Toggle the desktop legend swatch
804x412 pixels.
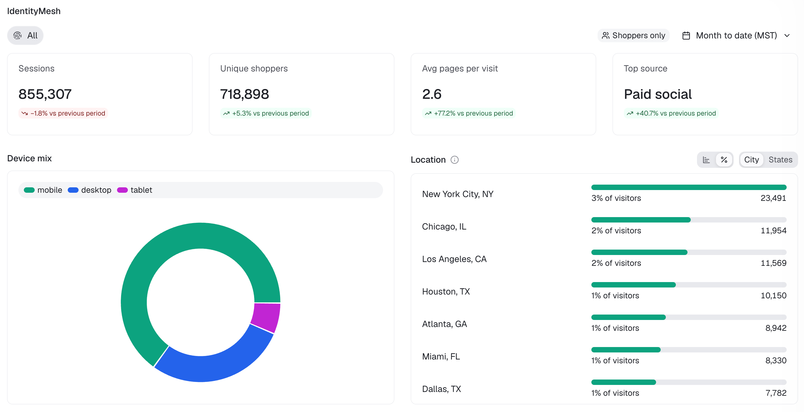pyautogui.click(x=73, y=190)
